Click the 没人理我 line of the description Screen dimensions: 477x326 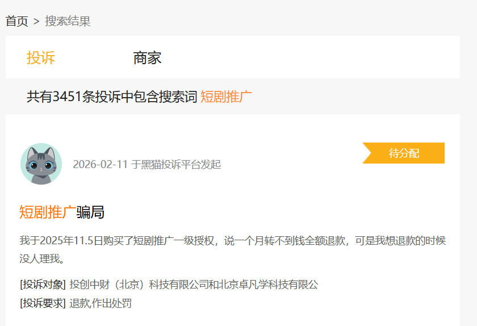point(42,259)
